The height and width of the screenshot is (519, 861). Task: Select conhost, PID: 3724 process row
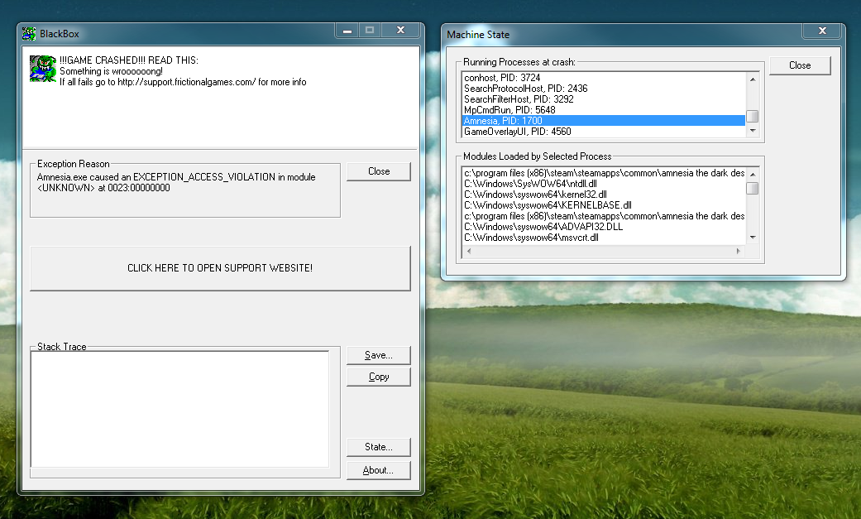[x=604, y=78]
